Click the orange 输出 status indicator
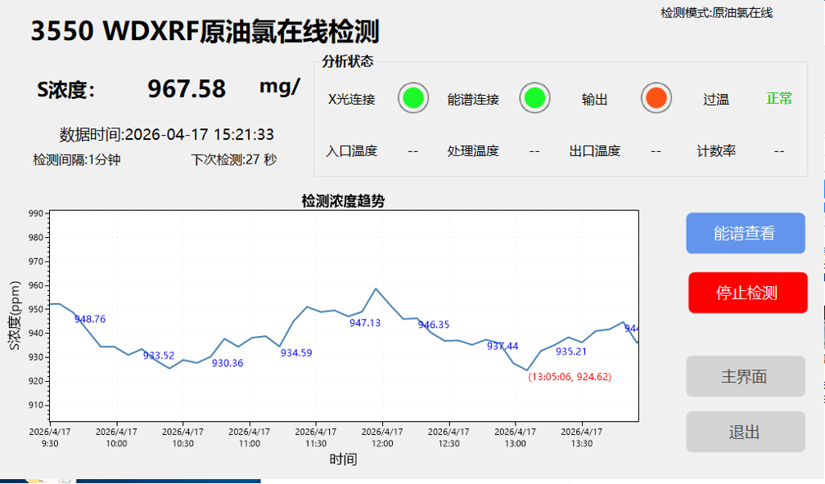 click(656, 98)
